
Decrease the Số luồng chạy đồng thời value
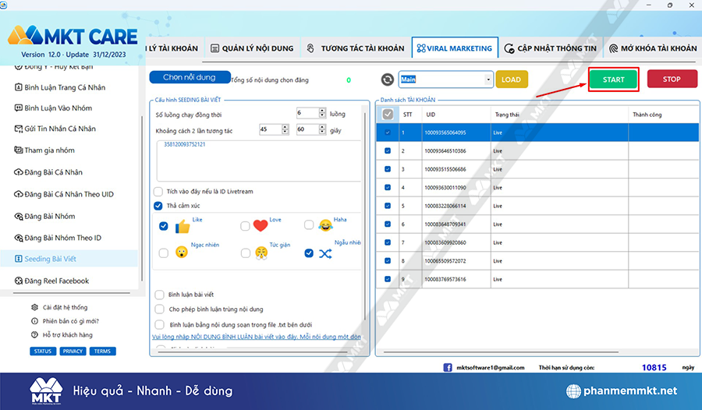point(322,115)
